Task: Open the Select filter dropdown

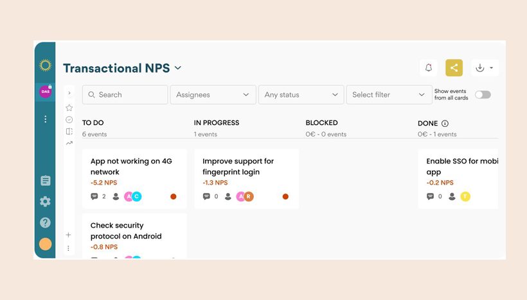Action: [389, 94]
